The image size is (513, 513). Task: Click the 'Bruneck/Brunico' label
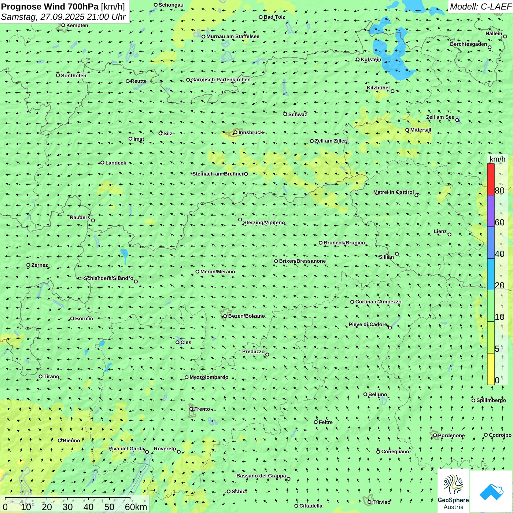click(x=344, y=243)
